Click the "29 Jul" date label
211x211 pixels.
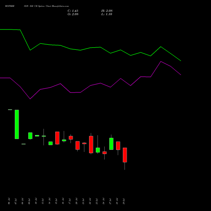click(124, 201)
